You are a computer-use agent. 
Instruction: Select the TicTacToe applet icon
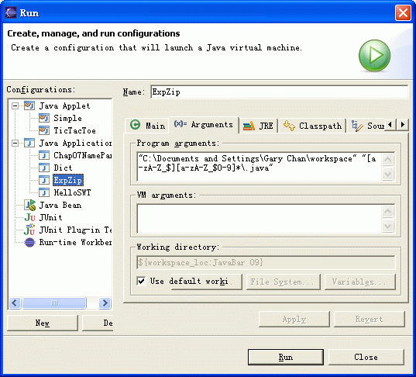(44, 130)
